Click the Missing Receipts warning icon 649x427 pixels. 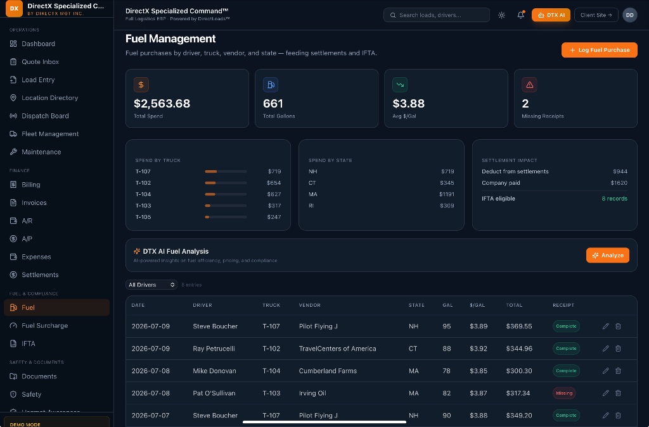tap(529, 85)
